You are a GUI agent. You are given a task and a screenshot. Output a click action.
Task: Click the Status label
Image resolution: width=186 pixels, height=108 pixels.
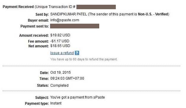coord(43,86)
